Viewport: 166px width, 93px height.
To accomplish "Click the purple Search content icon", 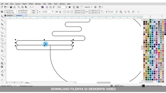I will [43, 7].
